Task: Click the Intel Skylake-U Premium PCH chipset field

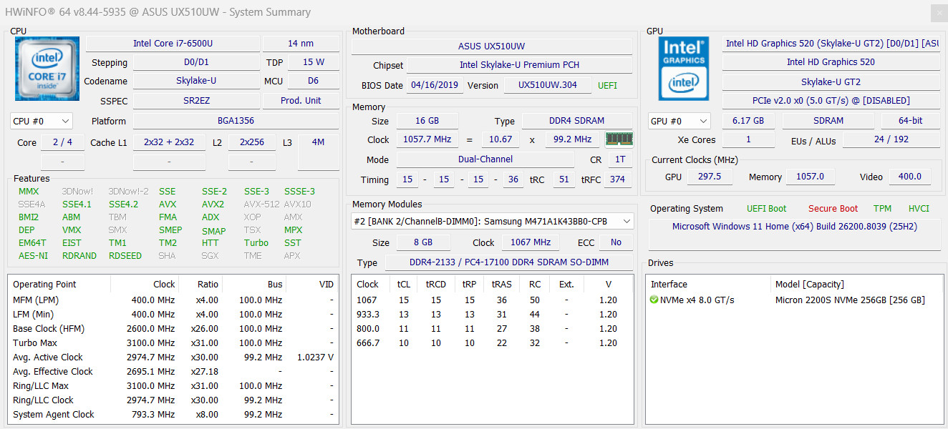Action: click(x=519, y=65)
